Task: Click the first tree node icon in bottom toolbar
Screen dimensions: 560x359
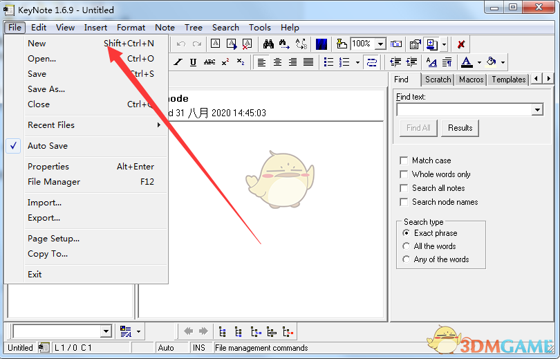Action: coord(223,332)
